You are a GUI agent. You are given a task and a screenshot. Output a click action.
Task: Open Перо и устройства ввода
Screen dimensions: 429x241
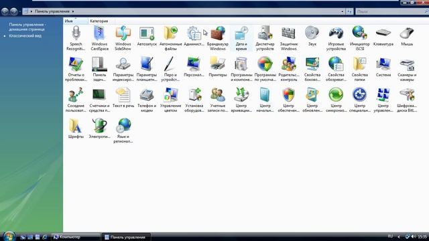(x=170, y=69)
